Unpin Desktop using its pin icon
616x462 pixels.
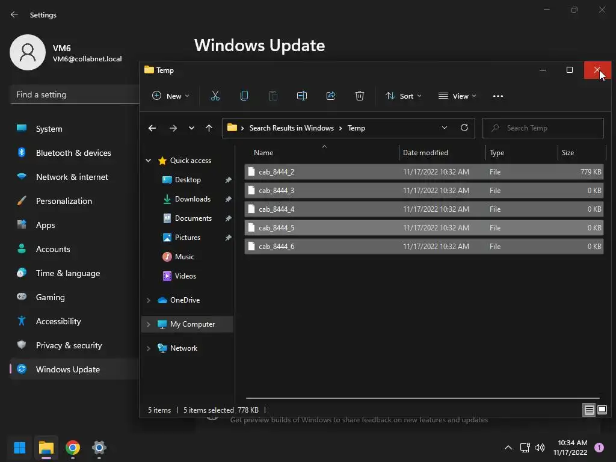pos(228,180)
